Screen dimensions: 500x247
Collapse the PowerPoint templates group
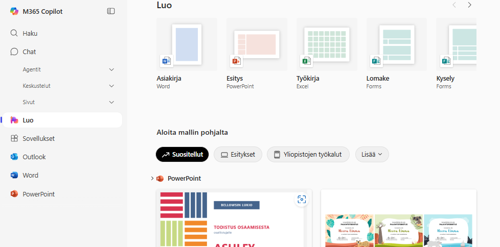tap(152, 179)
